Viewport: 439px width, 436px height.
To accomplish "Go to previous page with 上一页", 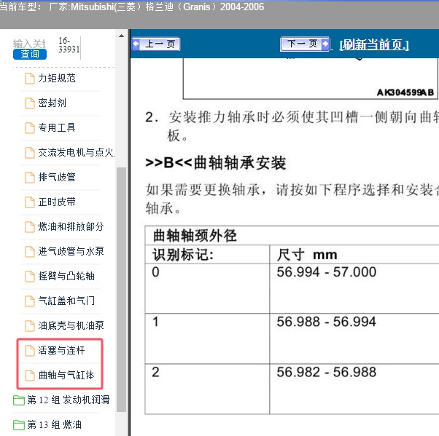I will [x=156, y=44].
